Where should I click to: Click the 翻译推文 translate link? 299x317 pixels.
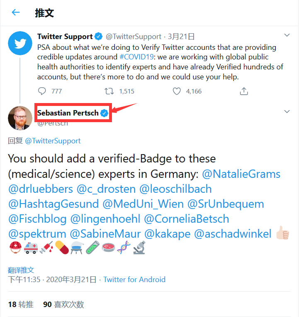tap(21, 270)
